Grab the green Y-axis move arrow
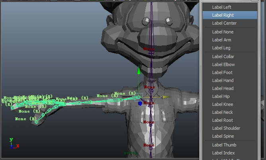This screenshot has height=160, width=266. [x=139, y=70]
